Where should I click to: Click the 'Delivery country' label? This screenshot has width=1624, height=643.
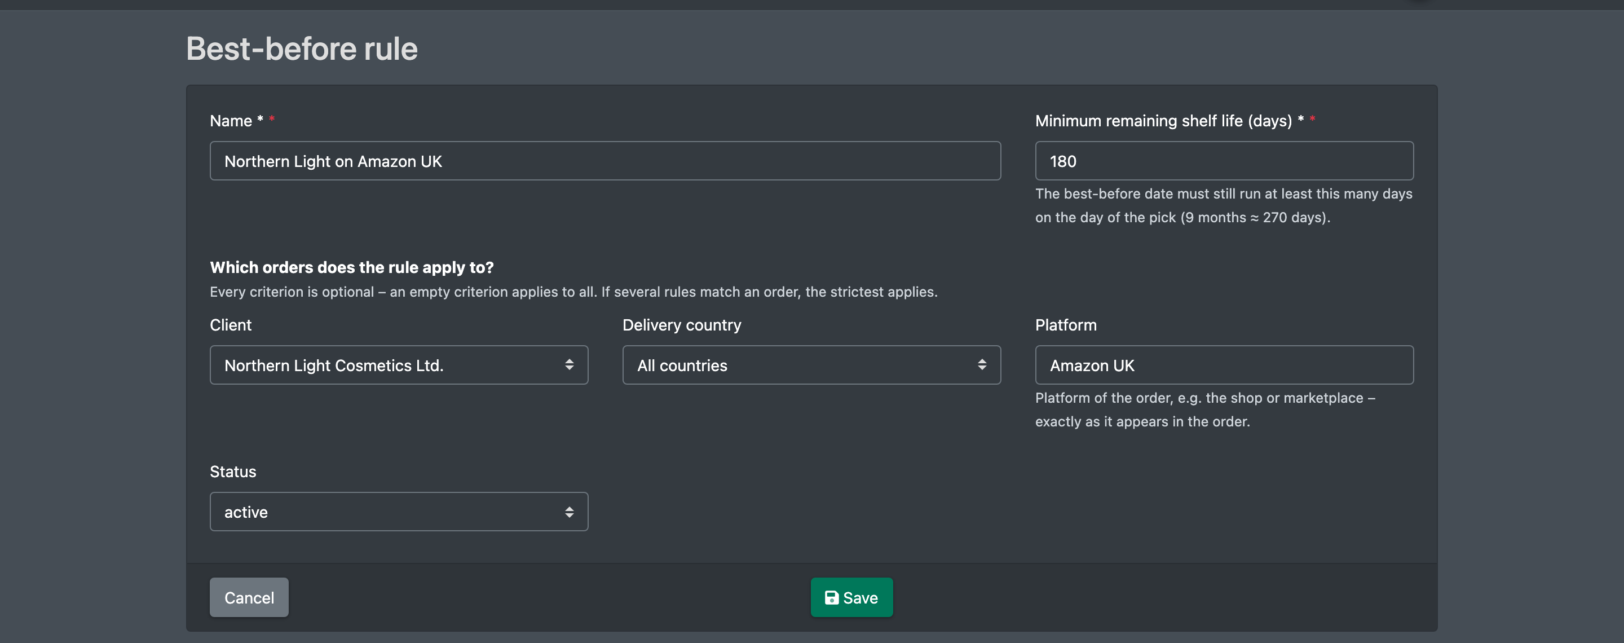pyautogui.click(x=682, y=325)
